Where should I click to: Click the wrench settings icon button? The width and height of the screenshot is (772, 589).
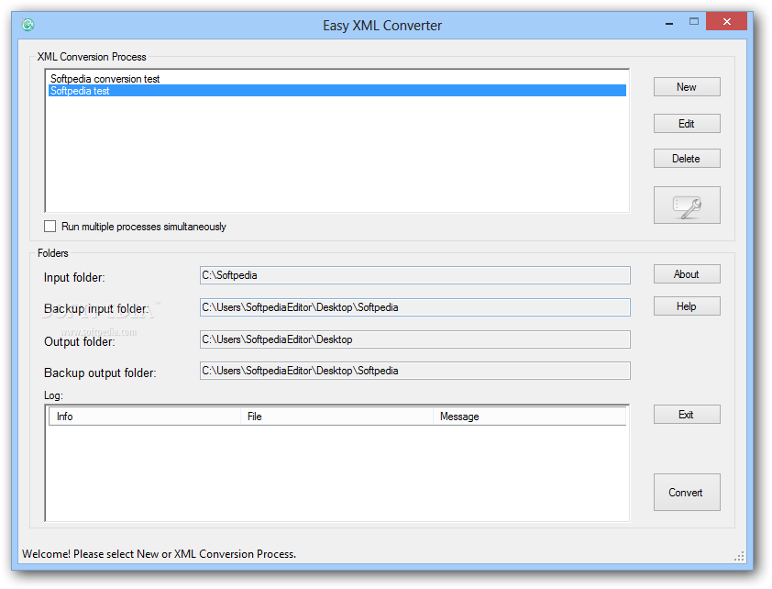687,205
